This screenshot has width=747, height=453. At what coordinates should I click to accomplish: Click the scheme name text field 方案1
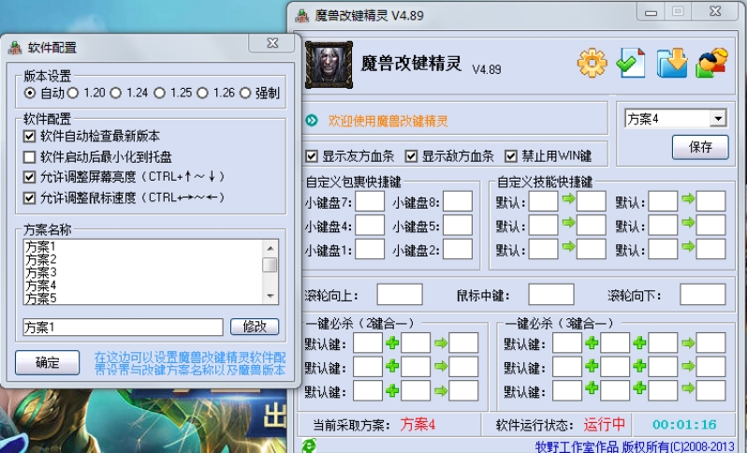coord(123,328)
